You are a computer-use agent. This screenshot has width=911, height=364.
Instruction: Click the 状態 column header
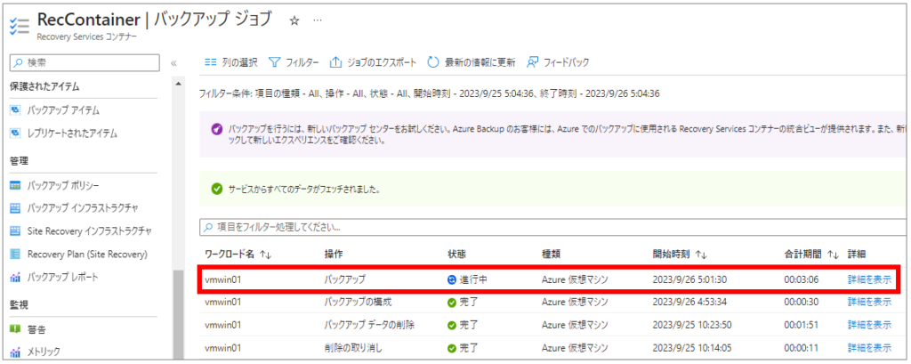(x=456, y=255)
